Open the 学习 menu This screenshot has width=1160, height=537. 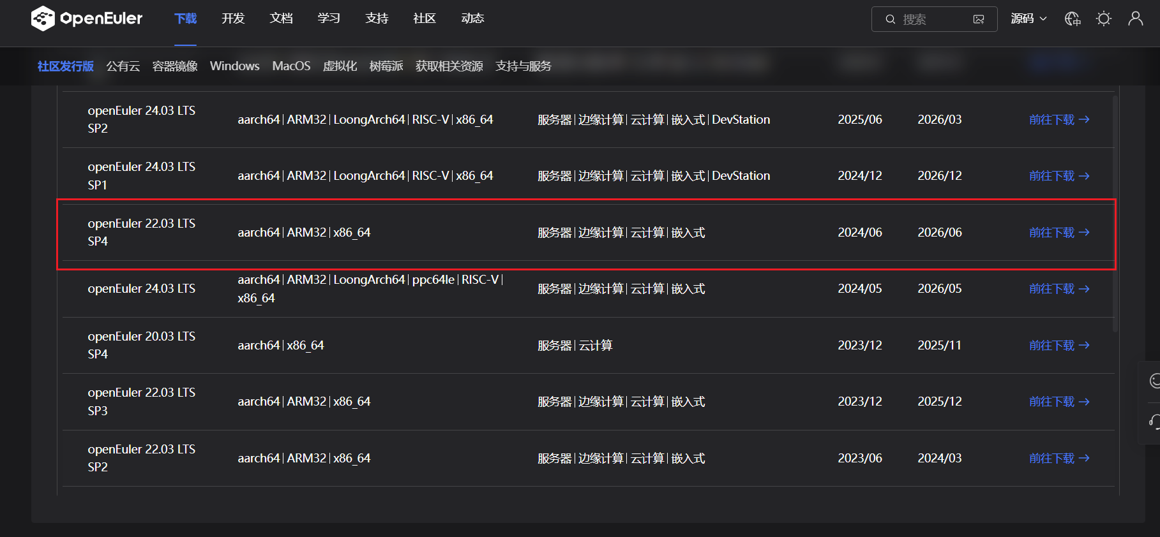(x=329, y=18)
